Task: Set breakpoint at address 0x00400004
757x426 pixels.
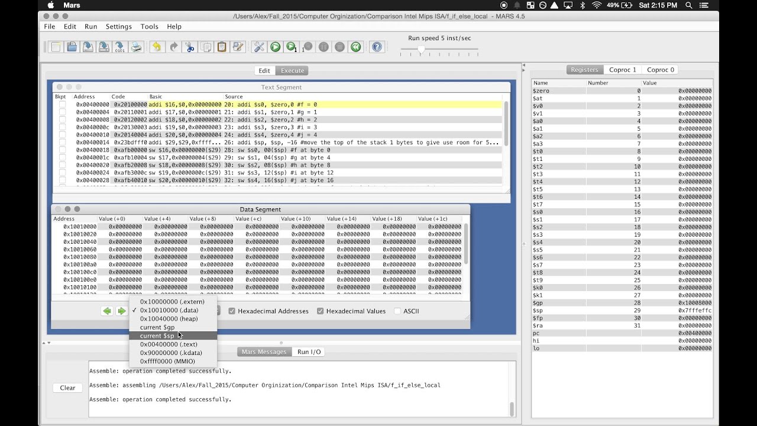Action: point(62,112)
